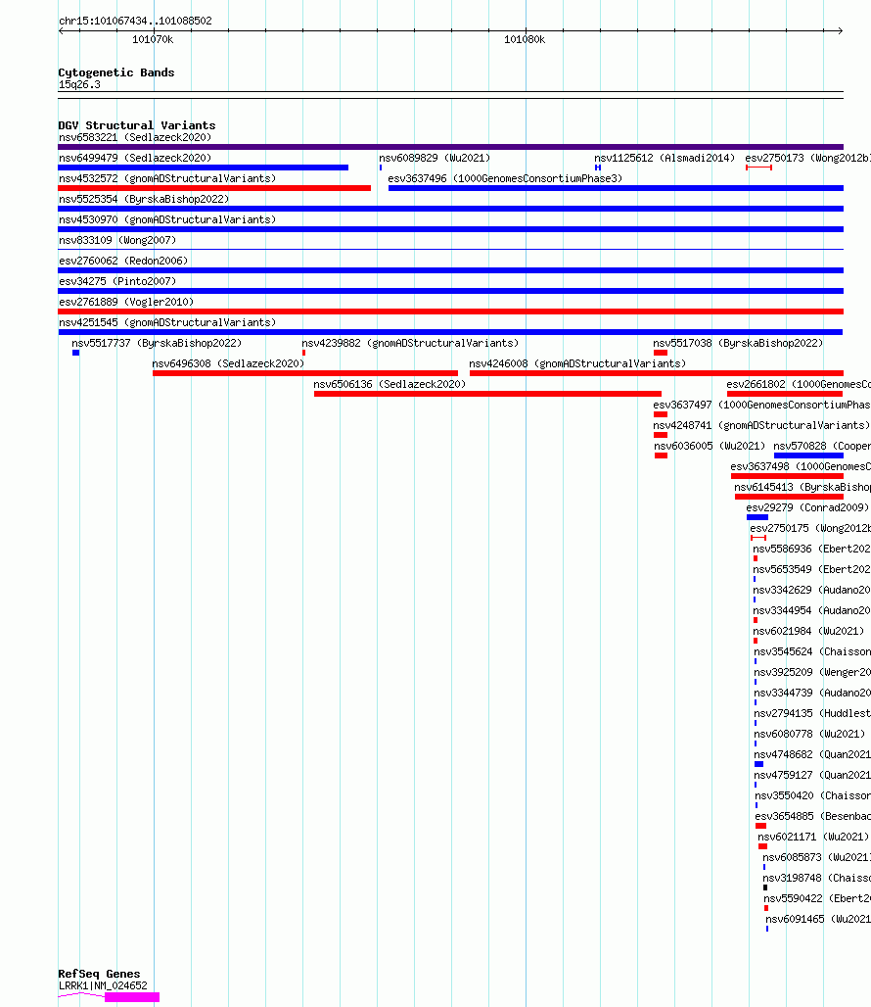The width and height of the screenshot is (871, 1007).
Task: Select the nsv5590422 (Ebert) label
Action: click(817, 898)
